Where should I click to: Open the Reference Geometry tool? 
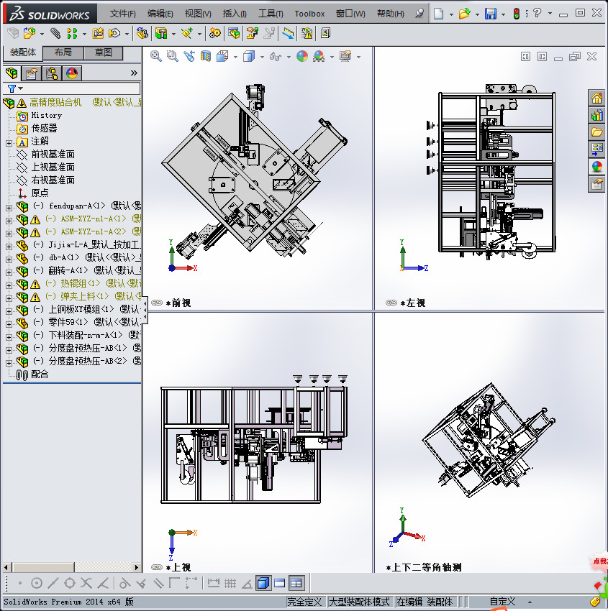point(187,34)
